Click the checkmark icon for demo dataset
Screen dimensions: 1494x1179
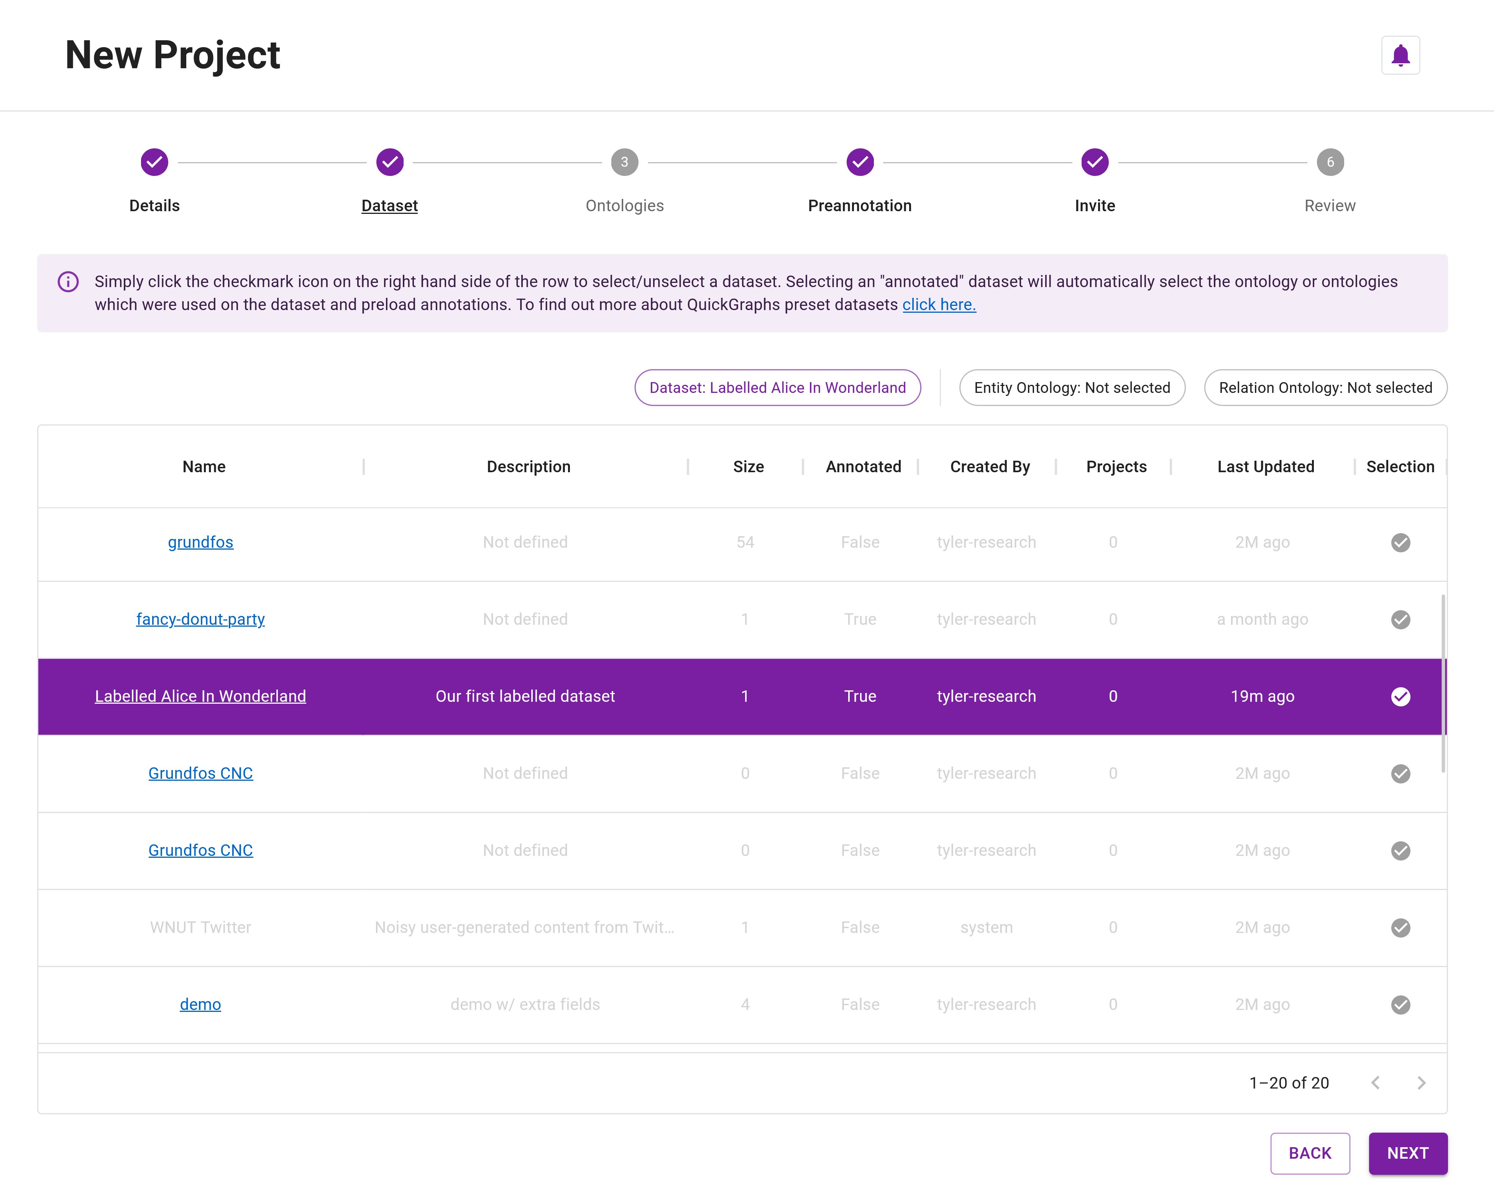pyautogui.click(x=1400, y=1004)
